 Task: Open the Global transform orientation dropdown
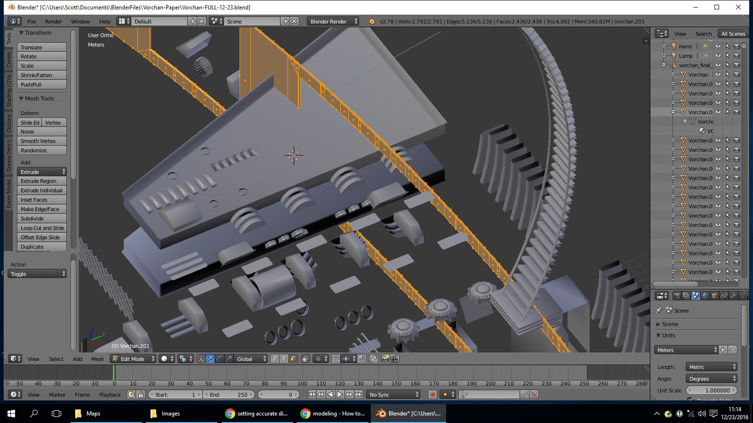(251, 359)
